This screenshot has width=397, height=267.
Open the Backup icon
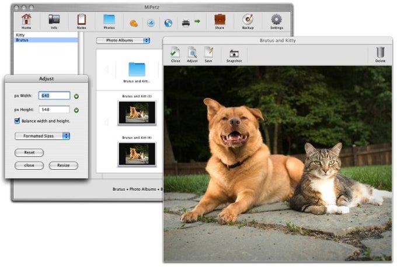pos(248,22)
